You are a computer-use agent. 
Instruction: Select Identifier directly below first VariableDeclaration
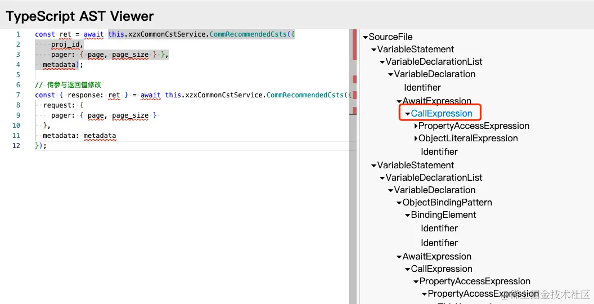tap(422, 88)
